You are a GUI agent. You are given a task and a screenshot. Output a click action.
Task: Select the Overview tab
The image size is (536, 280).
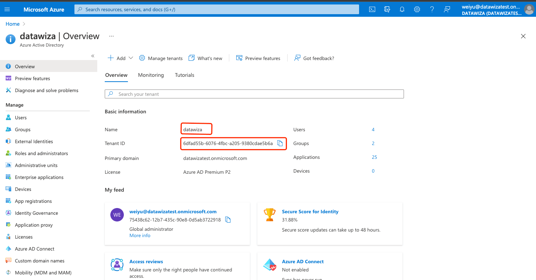116,75
